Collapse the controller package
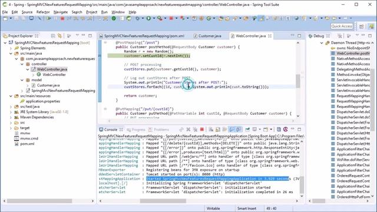The image size is (377, 212). coord(22,64)
